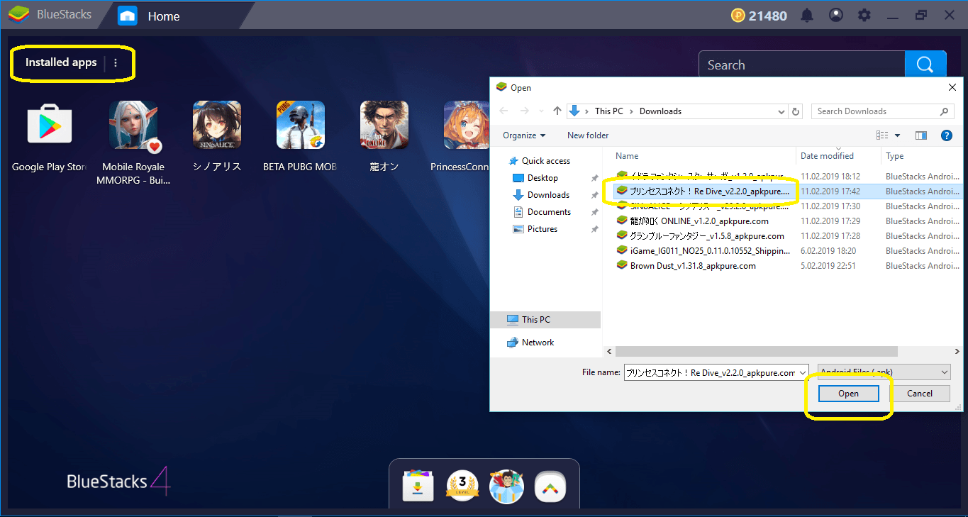Open App Center download box in dock
Image resolution: width=968 pixels, height=517 pixels.
418,485
